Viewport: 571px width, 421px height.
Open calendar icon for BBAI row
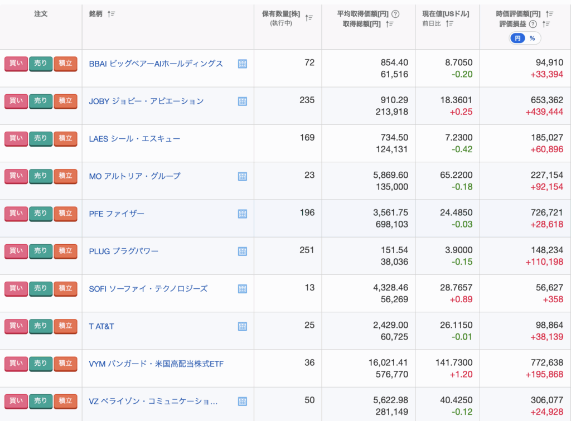243,64
